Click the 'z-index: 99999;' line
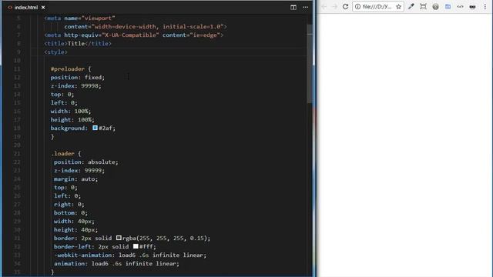 79,171
